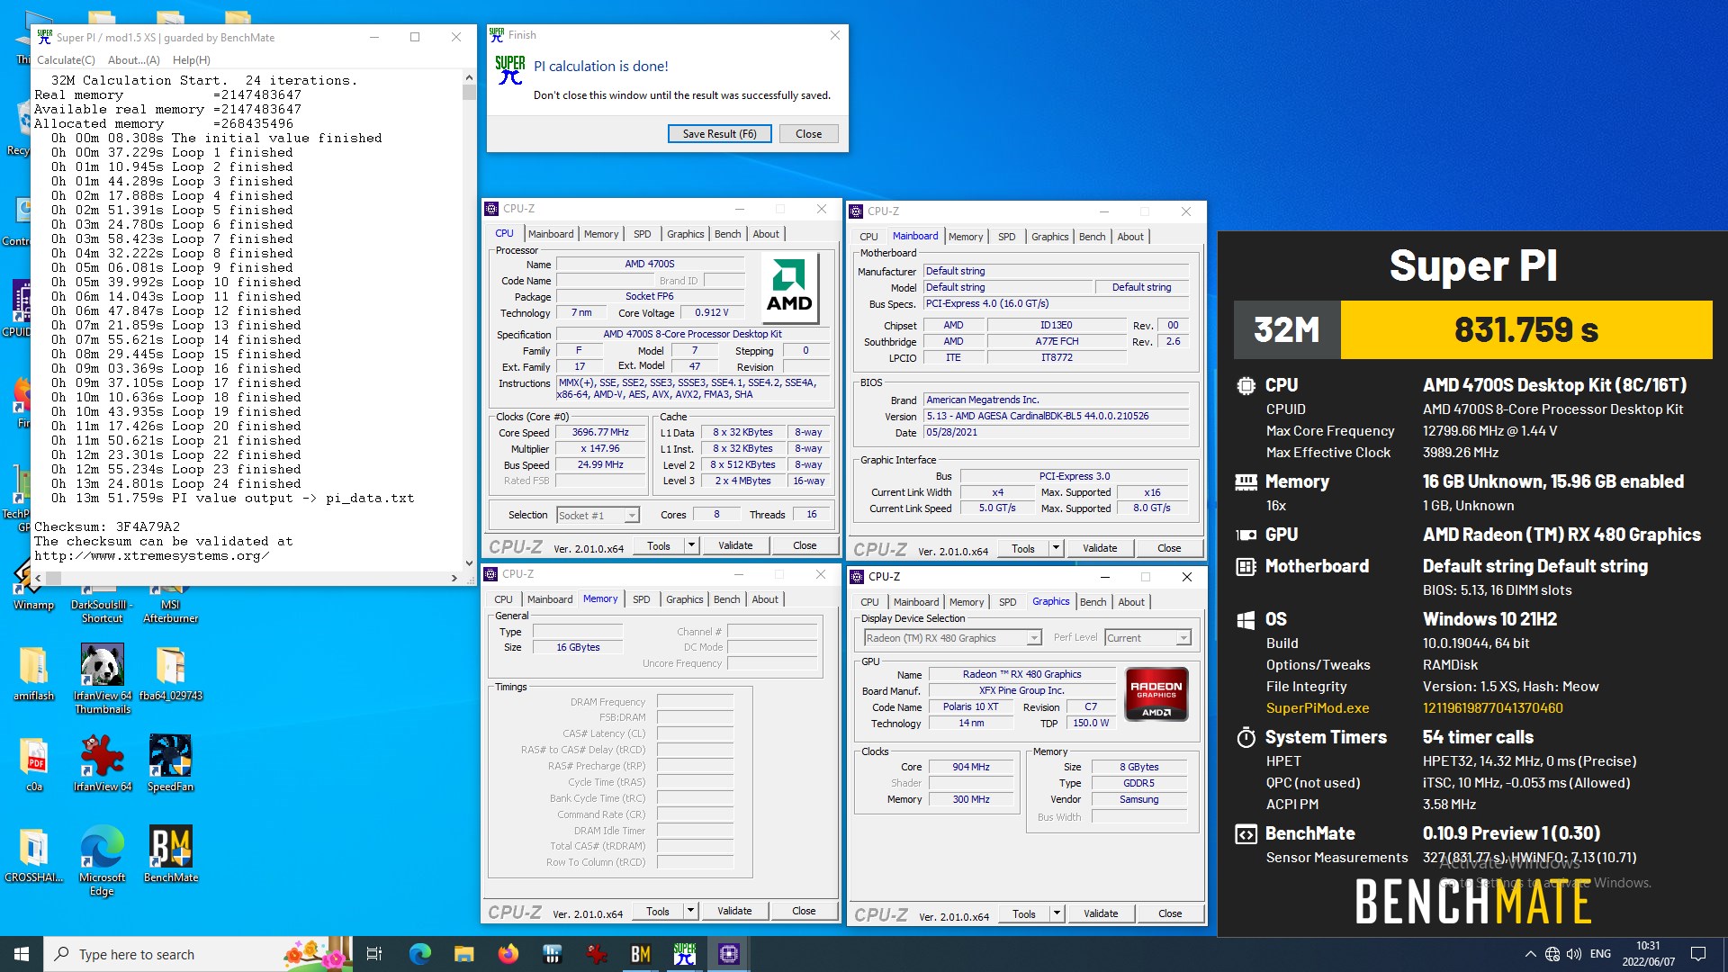Open About...(A) menu in Super PI
Viewport: 1728px width, 972px height.
pos(133,59)
